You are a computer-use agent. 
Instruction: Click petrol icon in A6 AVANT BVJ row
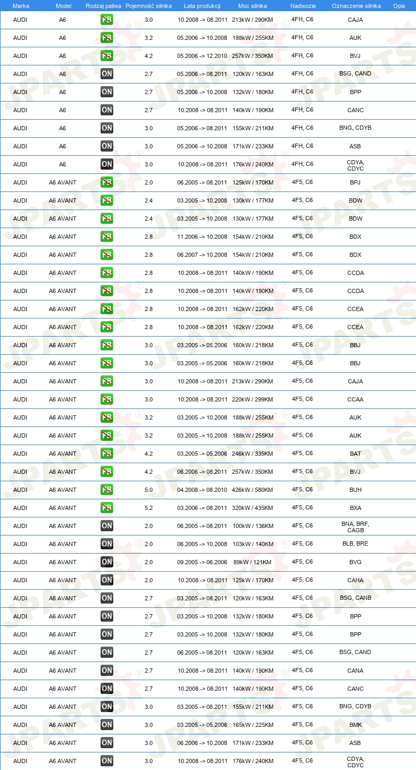coord(107,472)
